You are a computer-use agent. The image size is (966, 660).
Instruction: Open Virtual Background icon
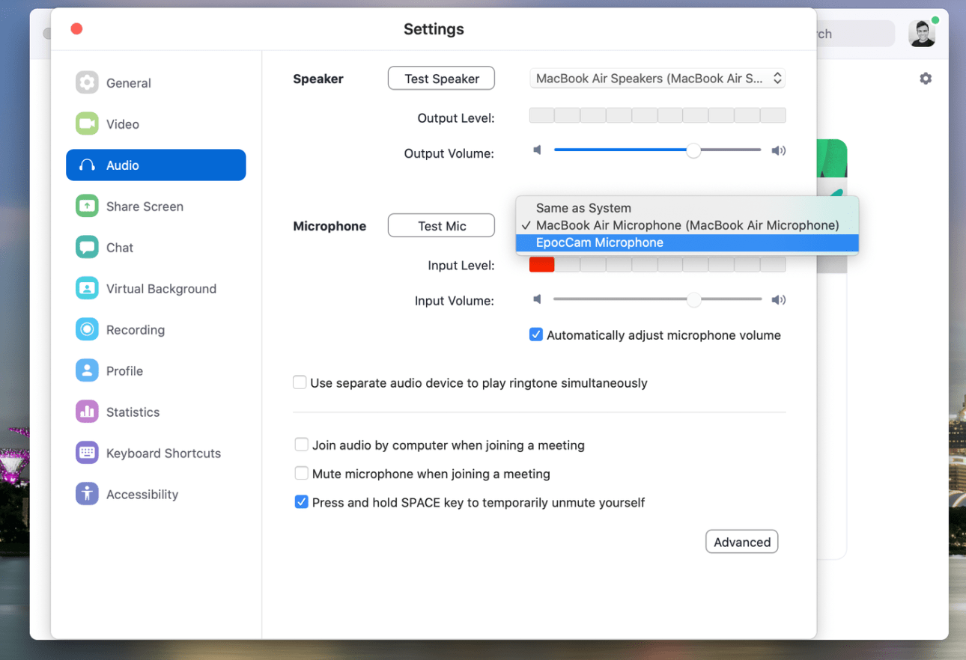87,289
